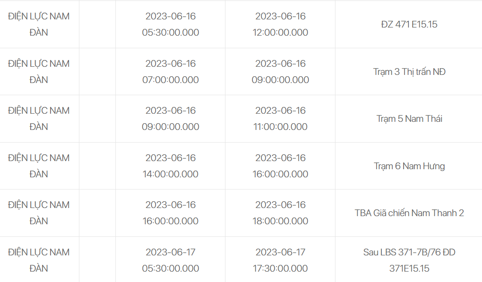The width and height of the screenshot is (482, 282).
Task: Select ĐIỆN LỰC NAM ĐÀN in Sau LBS row
Action: point(39,260)
